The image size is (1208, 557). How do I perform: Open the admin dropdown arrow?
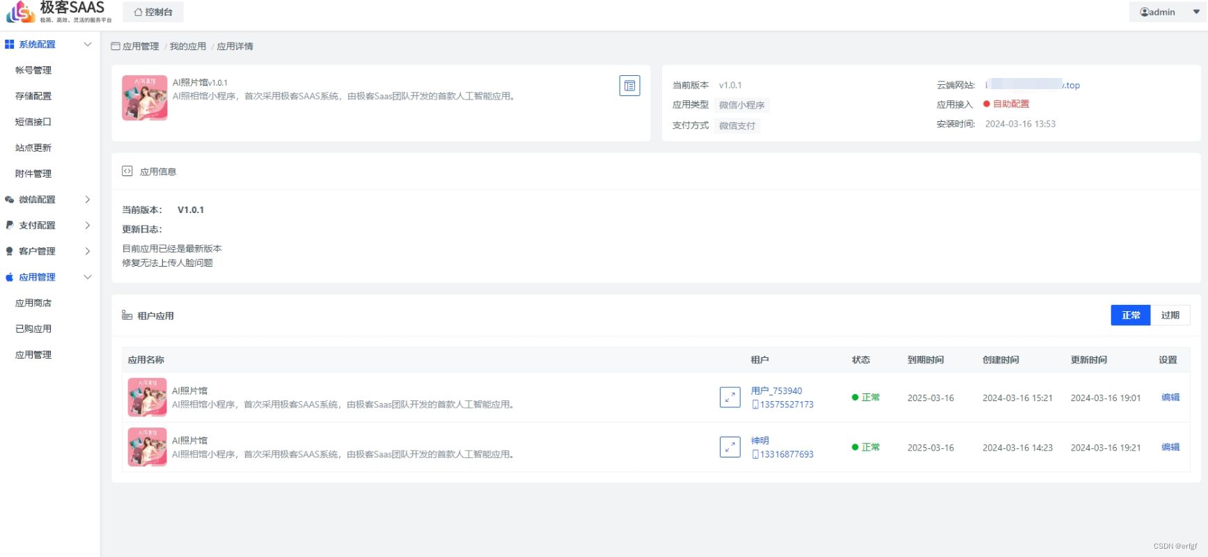(x=1196, y=12)
